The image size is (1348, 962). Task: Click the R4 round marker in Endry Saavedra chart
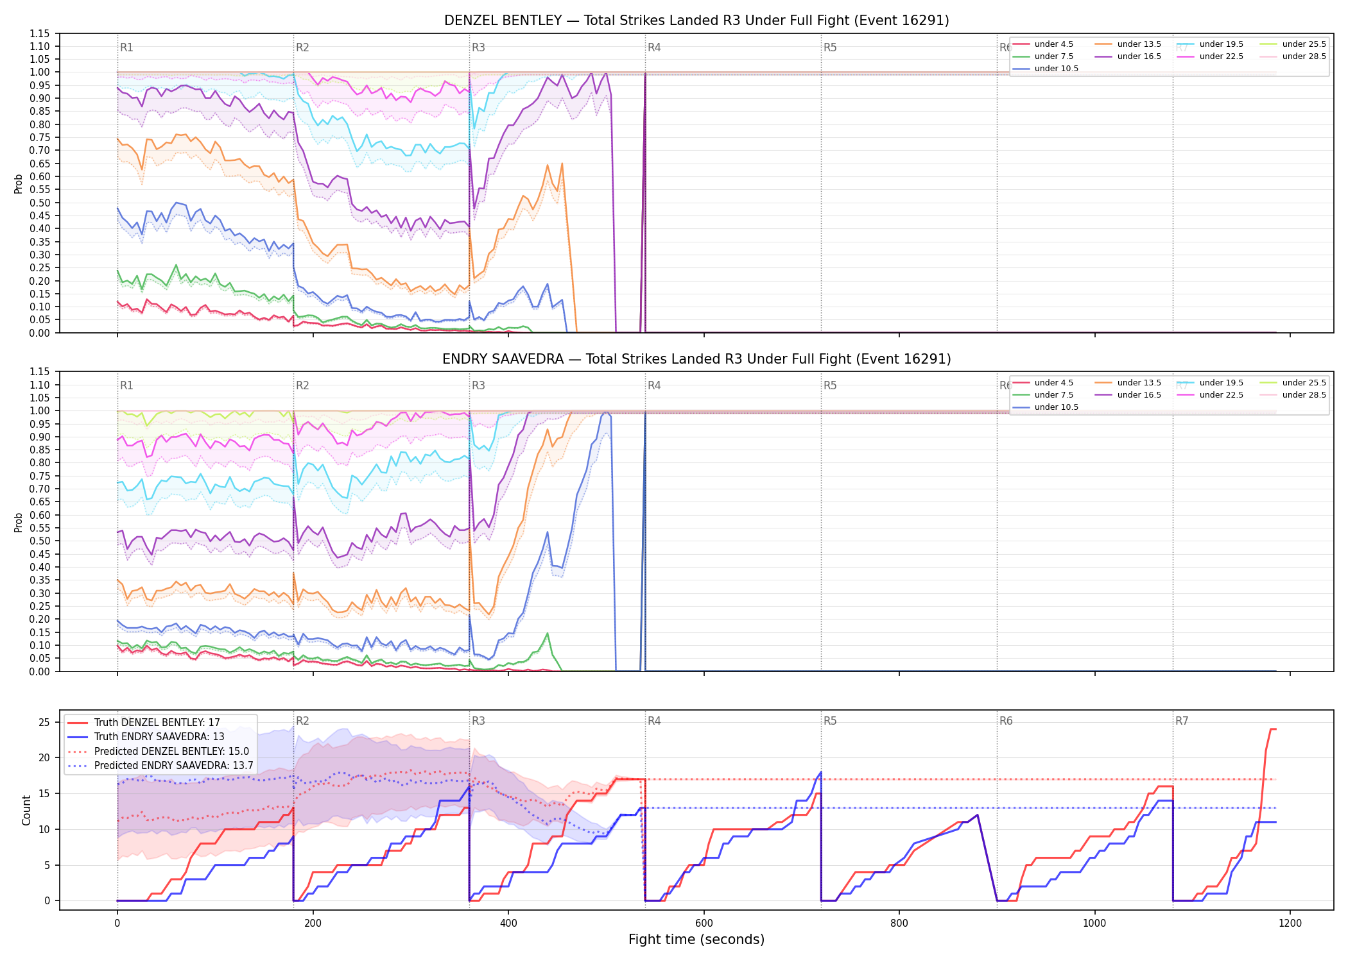point(654,385)
